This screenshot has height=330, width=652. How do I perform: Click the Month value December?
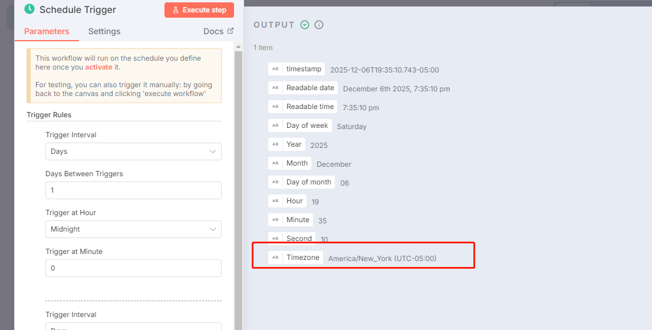tap(334, 164)
